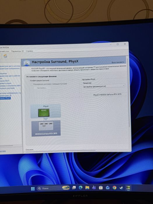Click the vertical scrollbar of settings page
The height and width of the screenshot is (204, 153).
pos(129,93)
